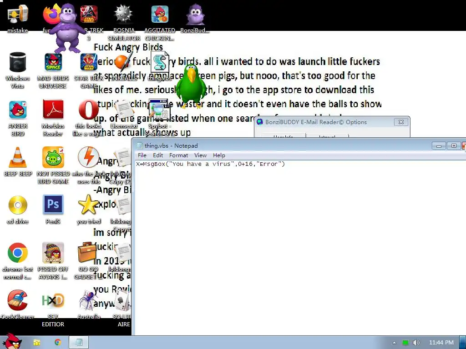Click the green Peedy parrot character
The height and width of the screenshot is (349, 466).
190,85
